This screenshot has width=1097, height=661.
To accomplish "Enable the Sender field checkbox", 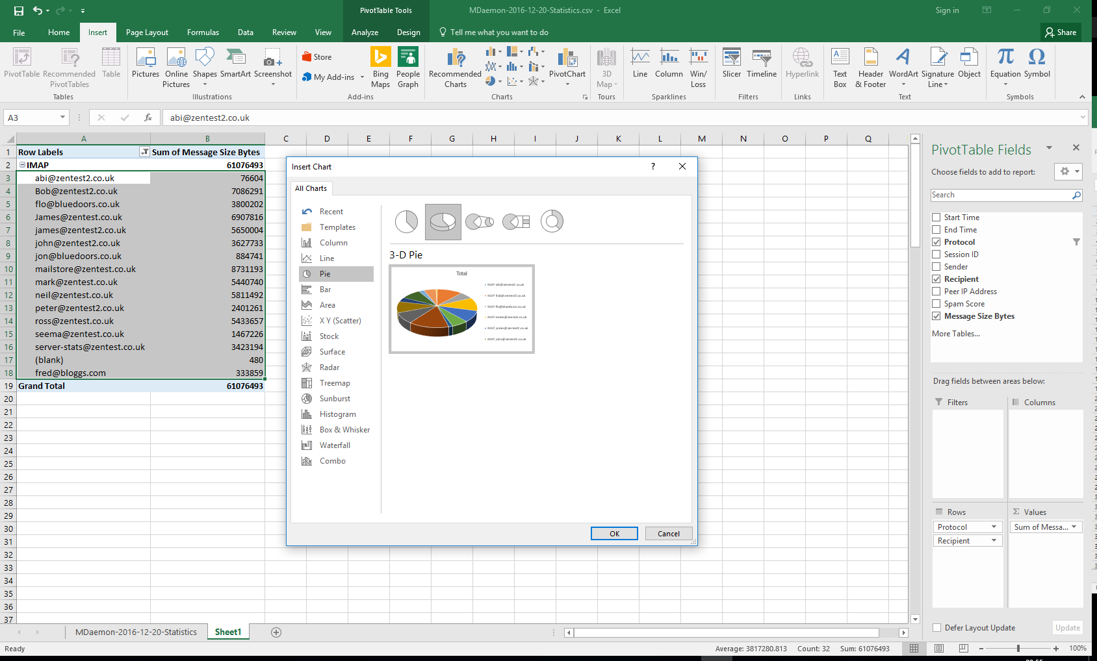I will click(936, 267).
